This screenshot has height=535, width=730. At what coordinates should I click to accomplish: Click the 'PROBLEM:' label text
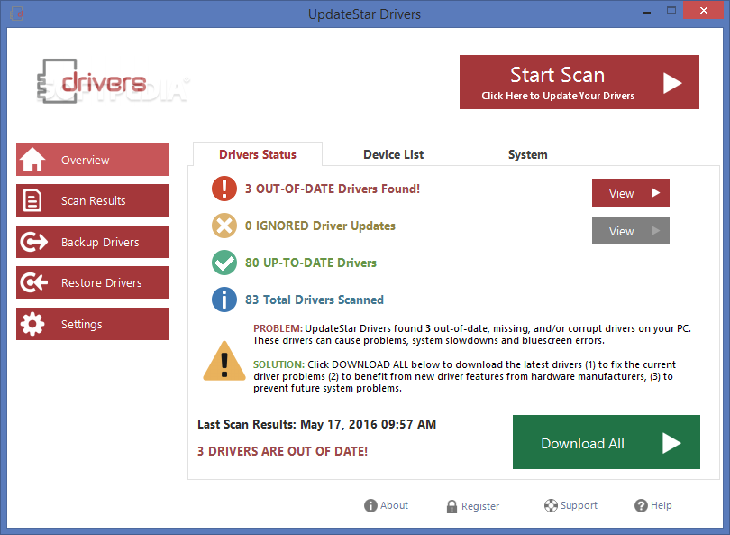click(278, 328)
